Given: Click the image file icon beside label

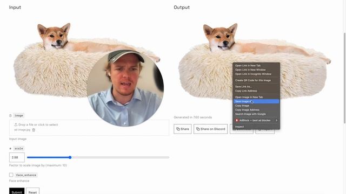Looking at the screenshot, I should pyautogui.click(x=10, y=115).
